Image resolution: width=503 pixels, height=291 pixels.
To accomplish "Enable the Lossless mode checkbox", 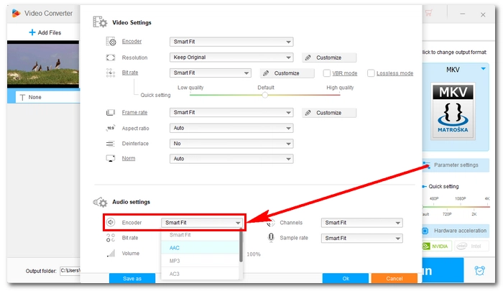I will tap(372, 73).
